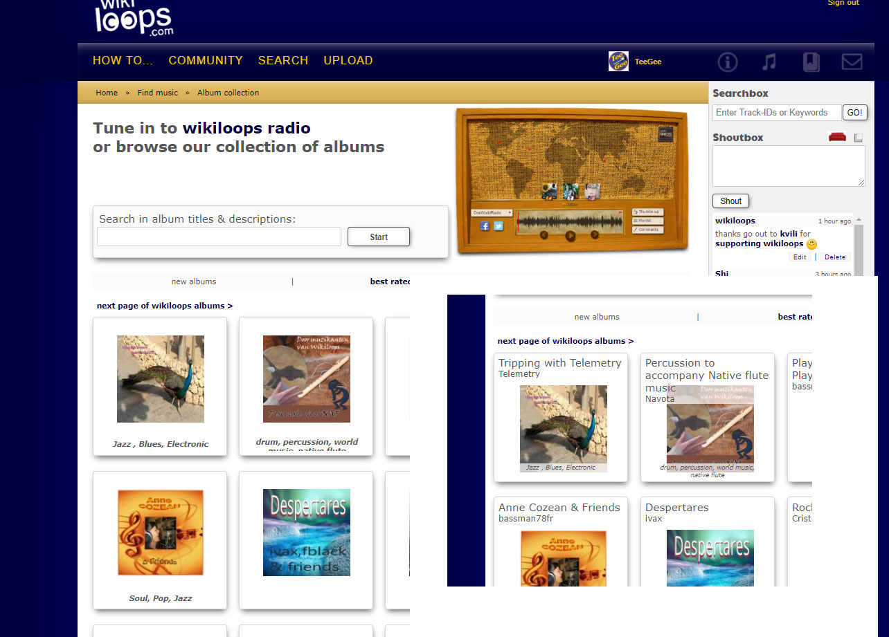Open the UPLOAD menu

tap(348, 60)
